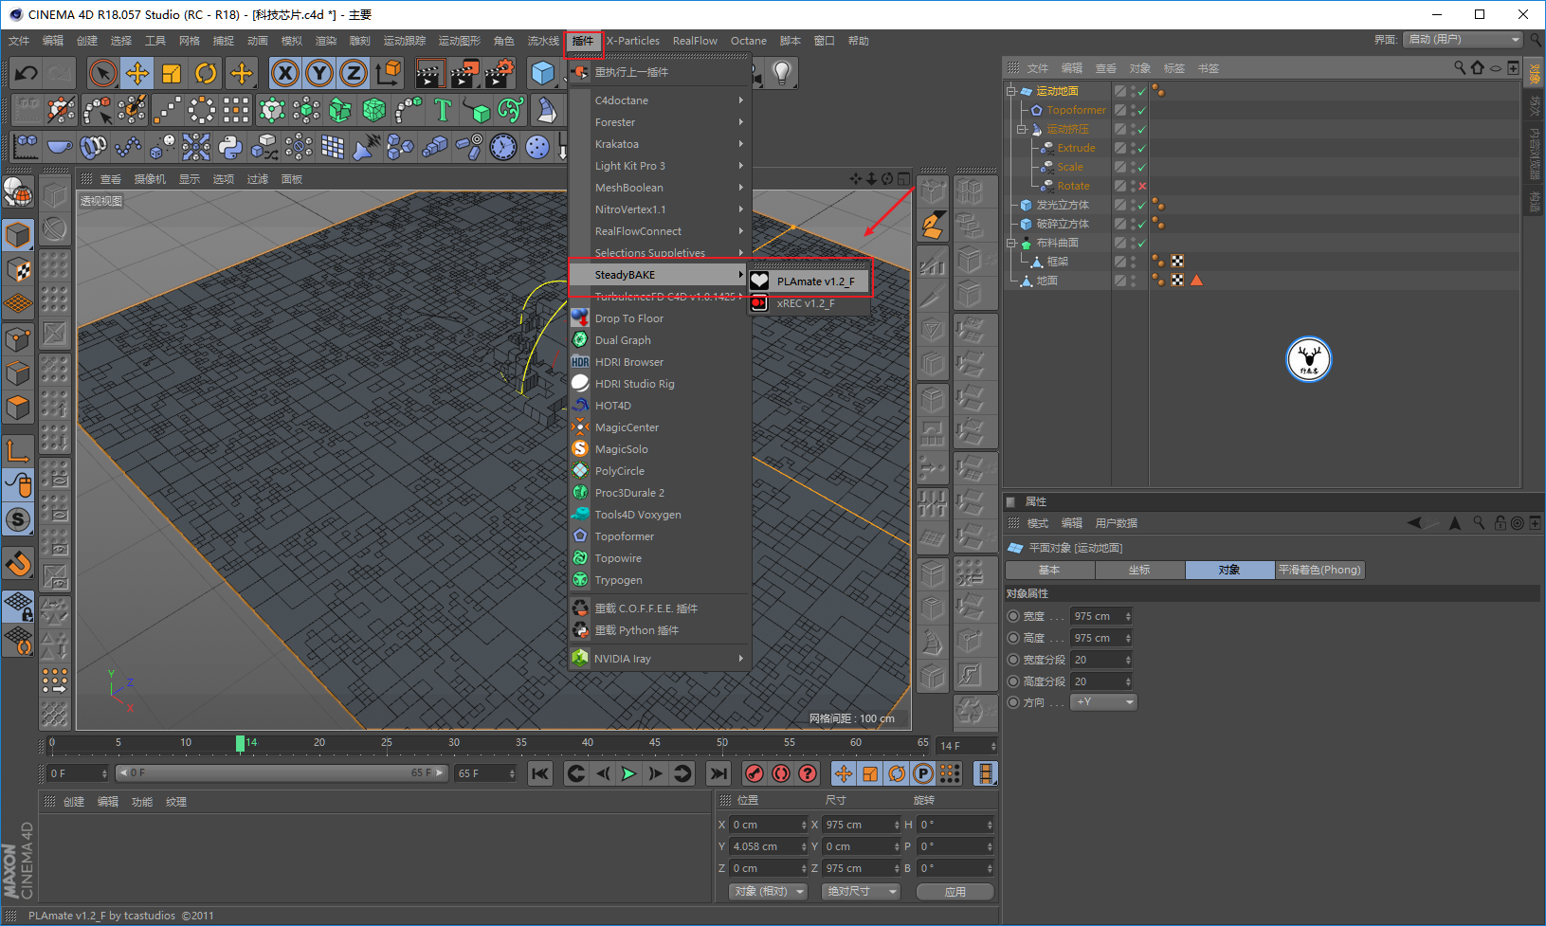The width and height of the screenshot is (1546, 926).
Task: Click the S solo icon in left palette
Action: (18, 519)
